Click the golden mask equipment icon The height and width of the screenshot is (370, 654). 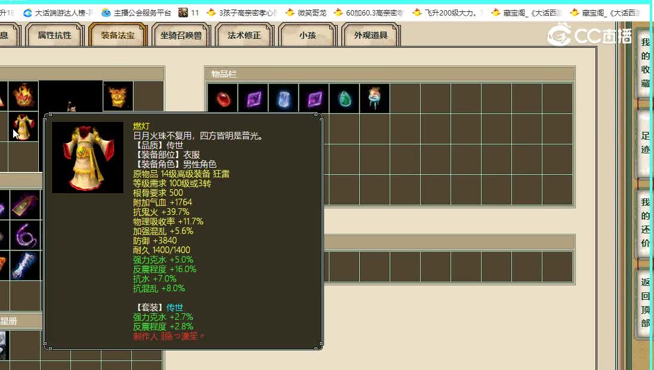point(118,95)
